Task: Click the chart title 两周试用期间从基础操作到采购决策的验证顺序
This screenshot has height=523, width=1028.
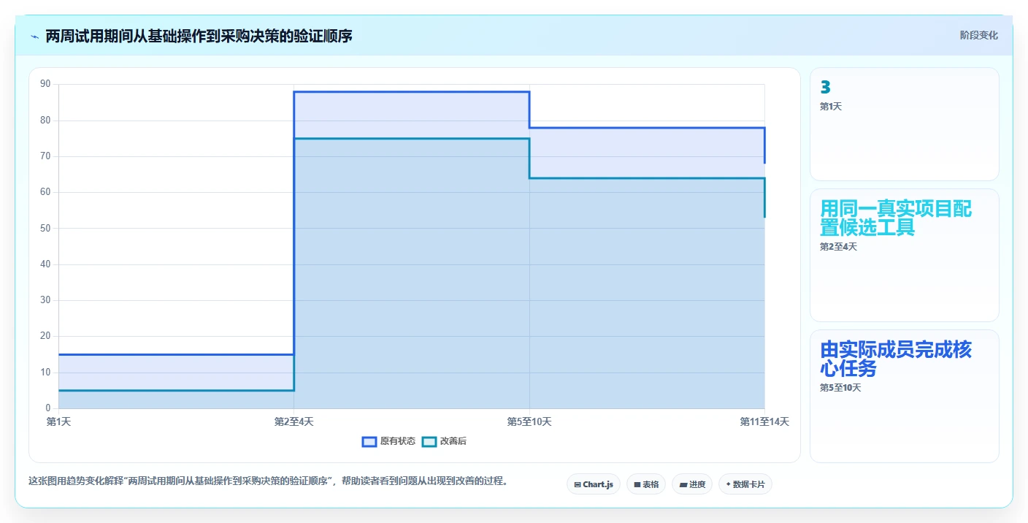Action: click(x=199, y=36)
